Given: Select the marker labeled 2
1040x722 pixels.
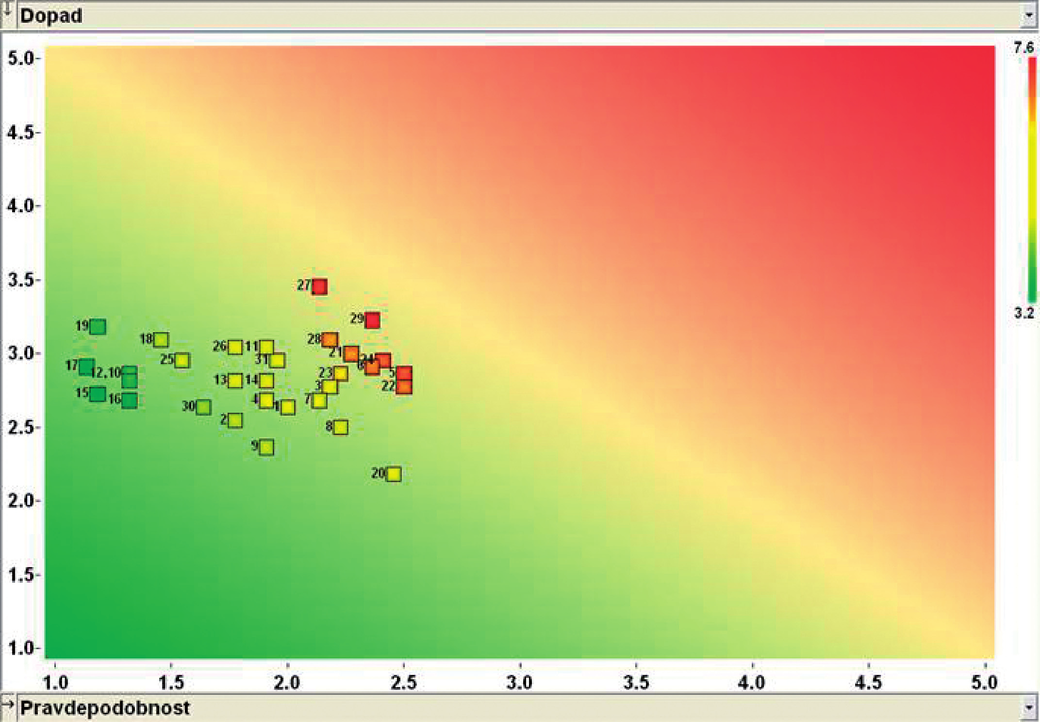Looking at the screenshot, I should (235, 420).
